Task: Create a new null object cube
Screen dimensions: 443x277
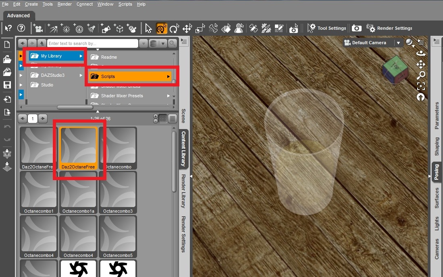Action: 119,28
